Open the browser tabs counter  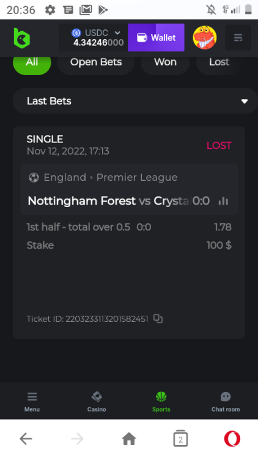tap(180, 438)
